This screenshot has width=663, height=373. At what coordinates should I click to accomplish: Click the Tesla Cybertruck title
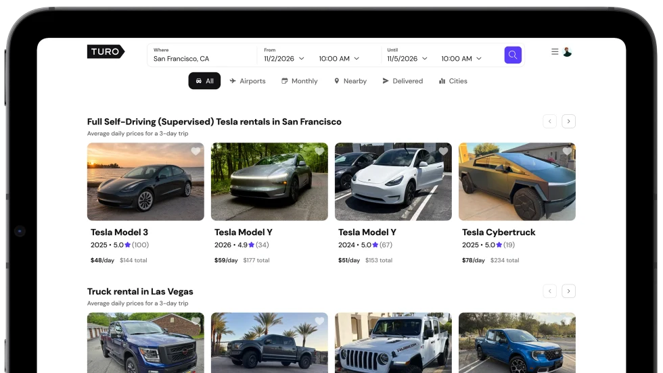click(499, 232)
